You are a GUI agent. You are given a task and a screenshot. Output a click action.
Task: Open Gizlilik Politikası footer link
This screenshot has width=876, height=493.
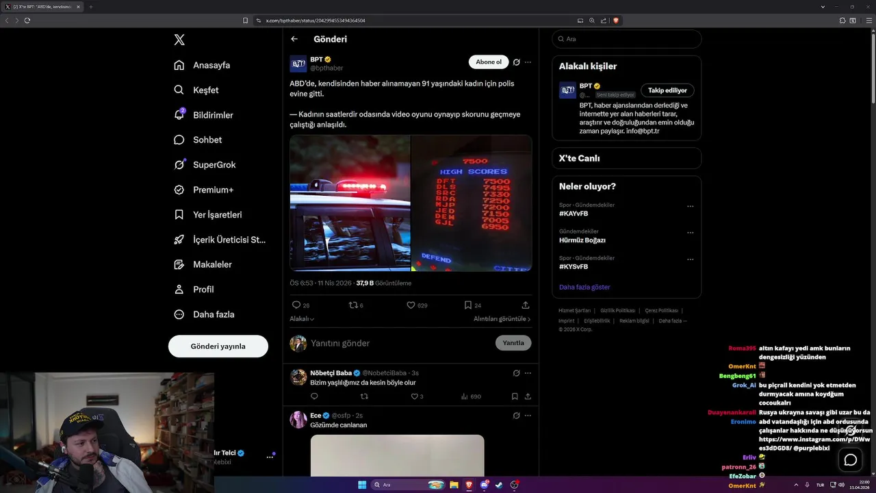(x=618, y=311)
